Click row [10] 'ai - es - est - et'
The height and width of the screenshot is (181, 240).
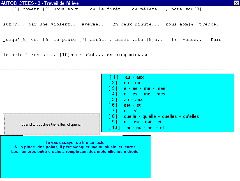point(137,128)
